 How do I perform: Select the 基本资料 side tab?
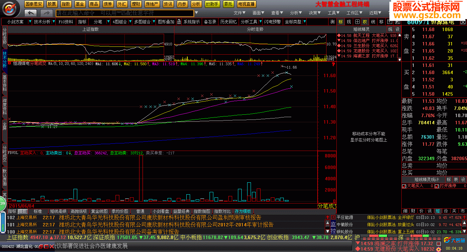coord(4,83)
